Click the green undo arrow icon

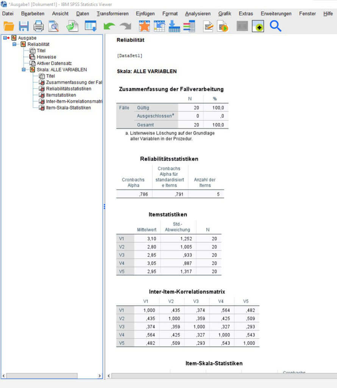pyautogui.click(x=109, y=26)
